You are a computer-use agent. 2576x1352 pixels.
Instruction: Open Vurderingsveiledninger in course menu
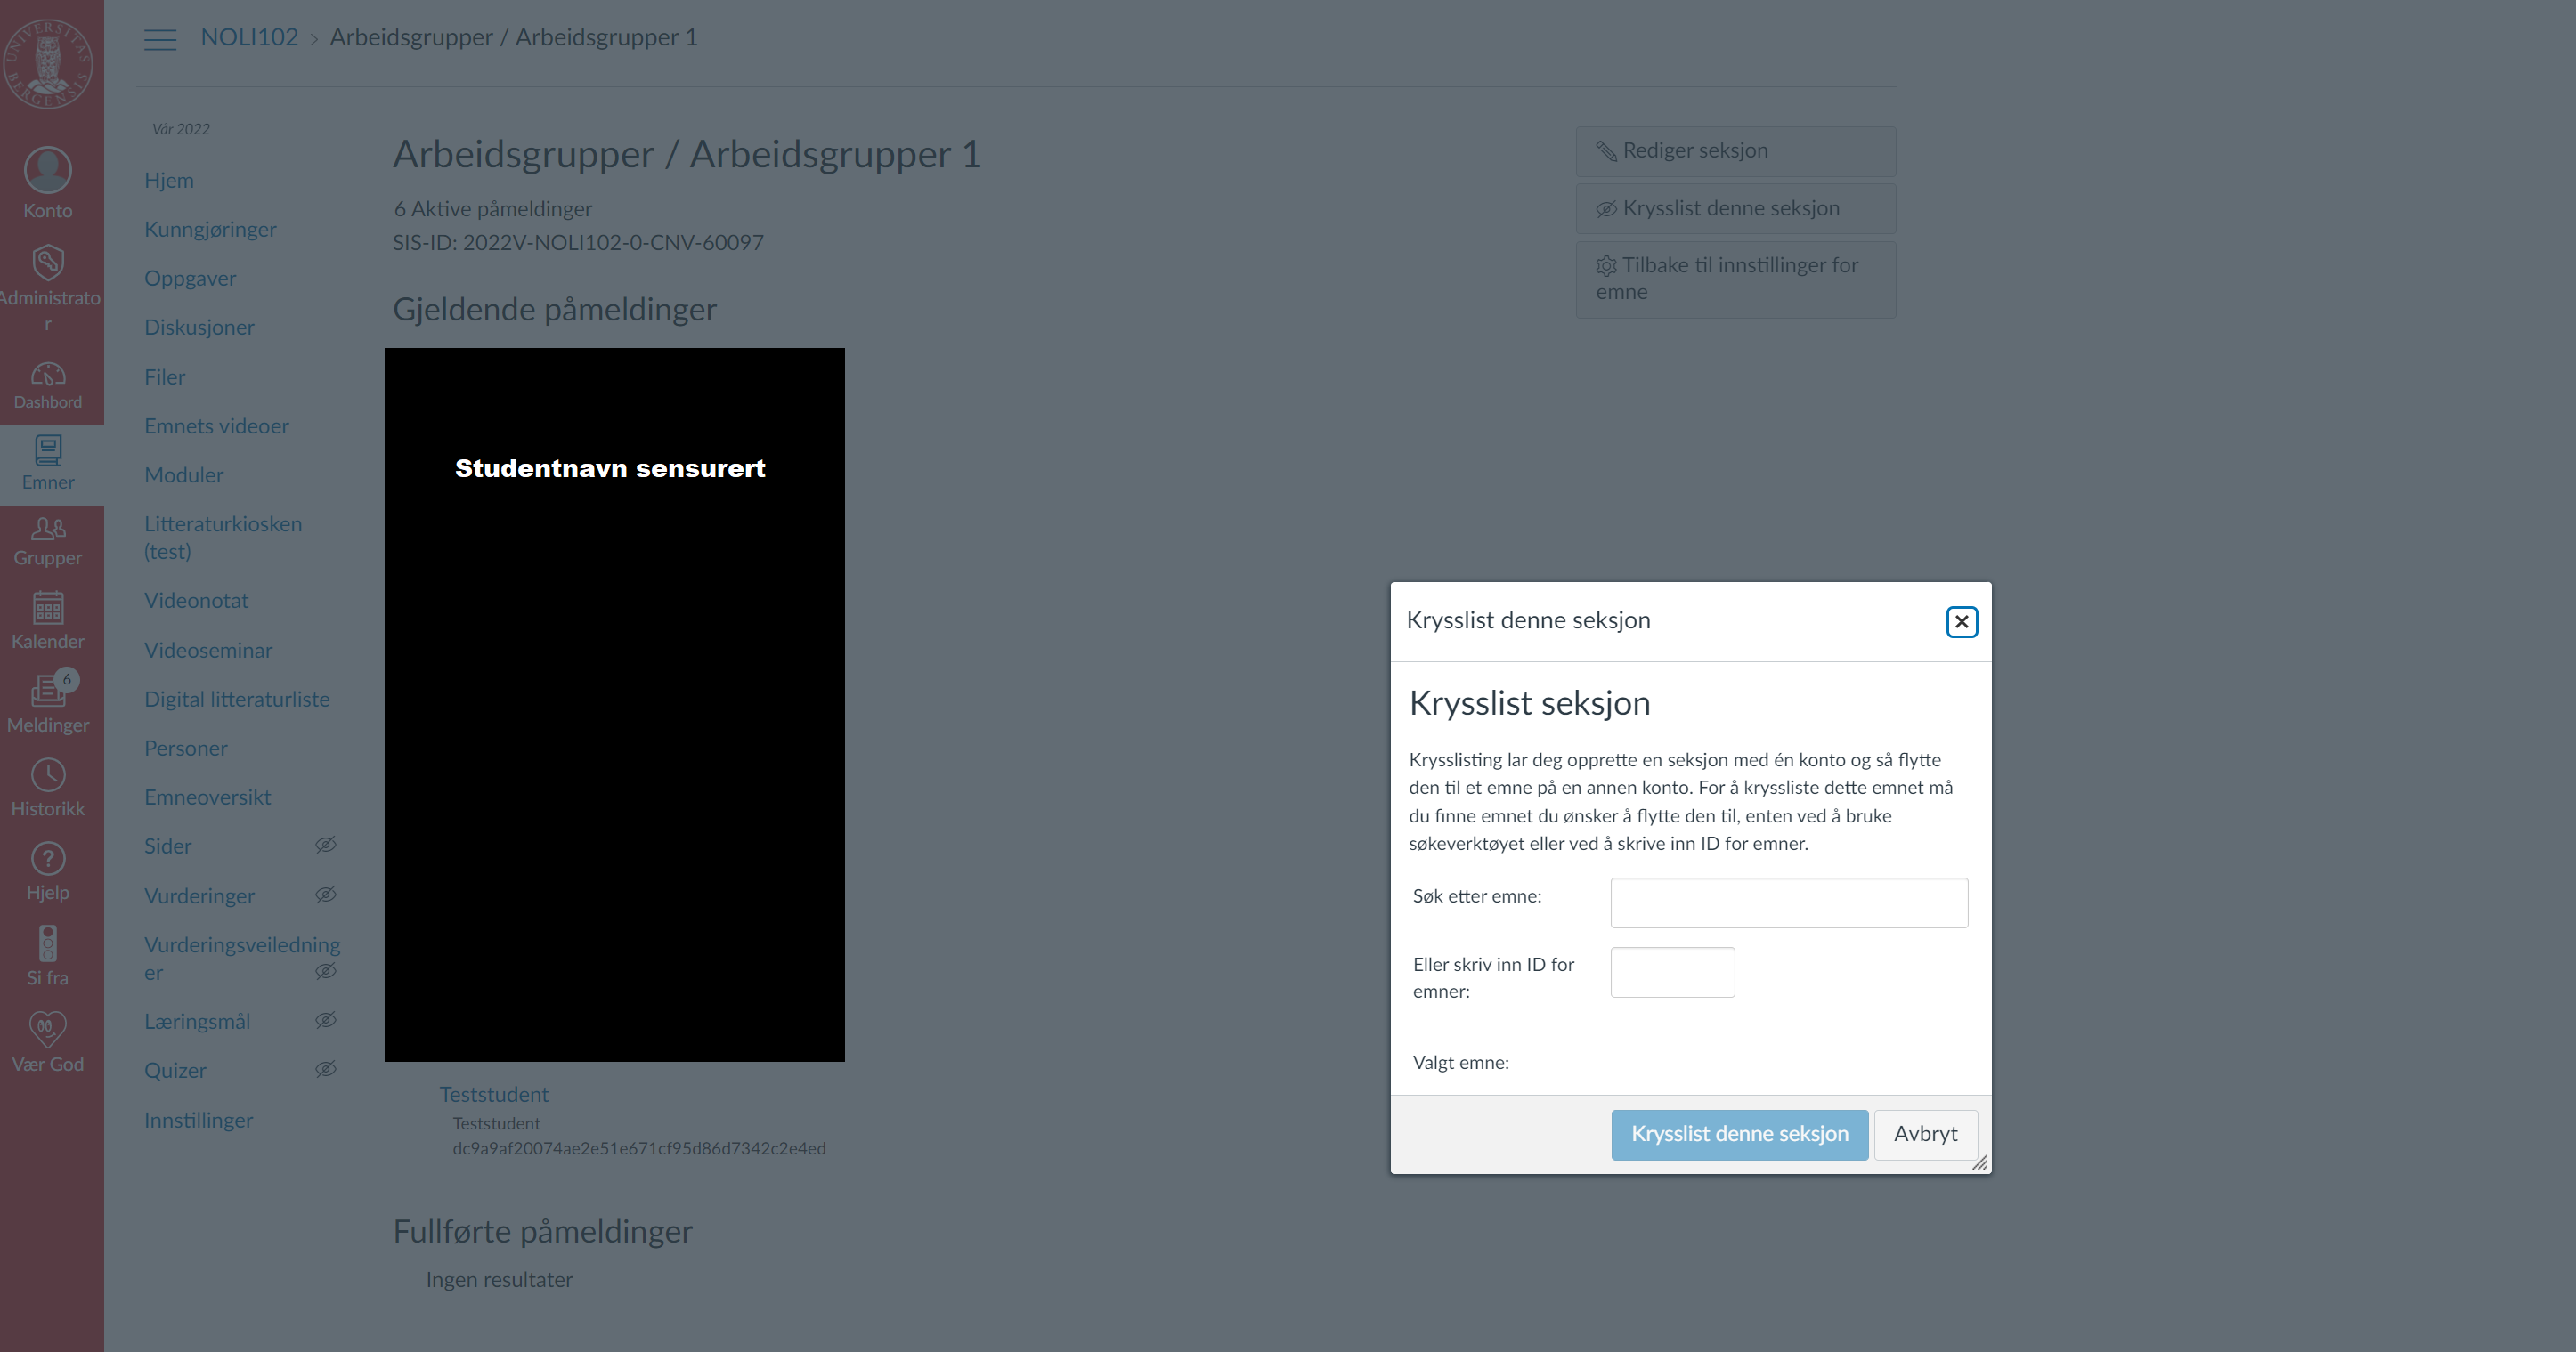[242, 959]
